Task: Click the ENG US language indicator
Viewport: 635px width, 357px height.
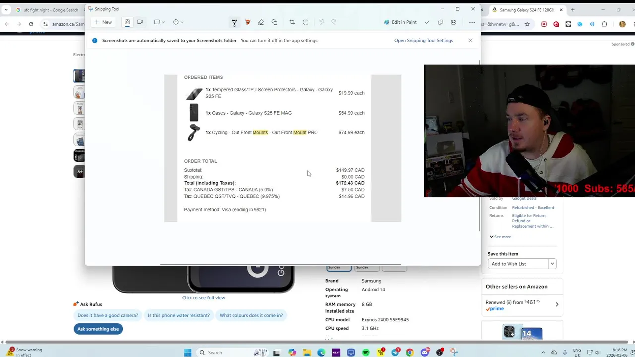Action: 577,353
